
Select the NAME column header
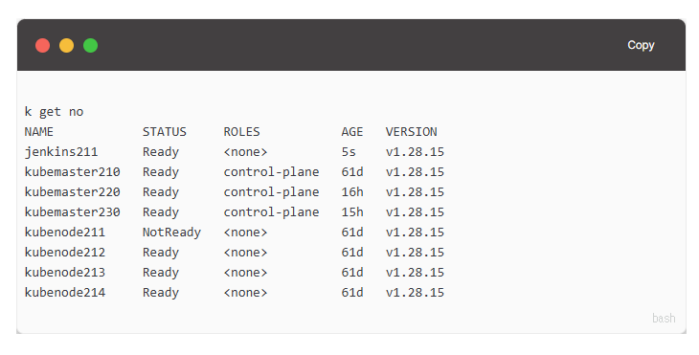[x=39, y=132]
